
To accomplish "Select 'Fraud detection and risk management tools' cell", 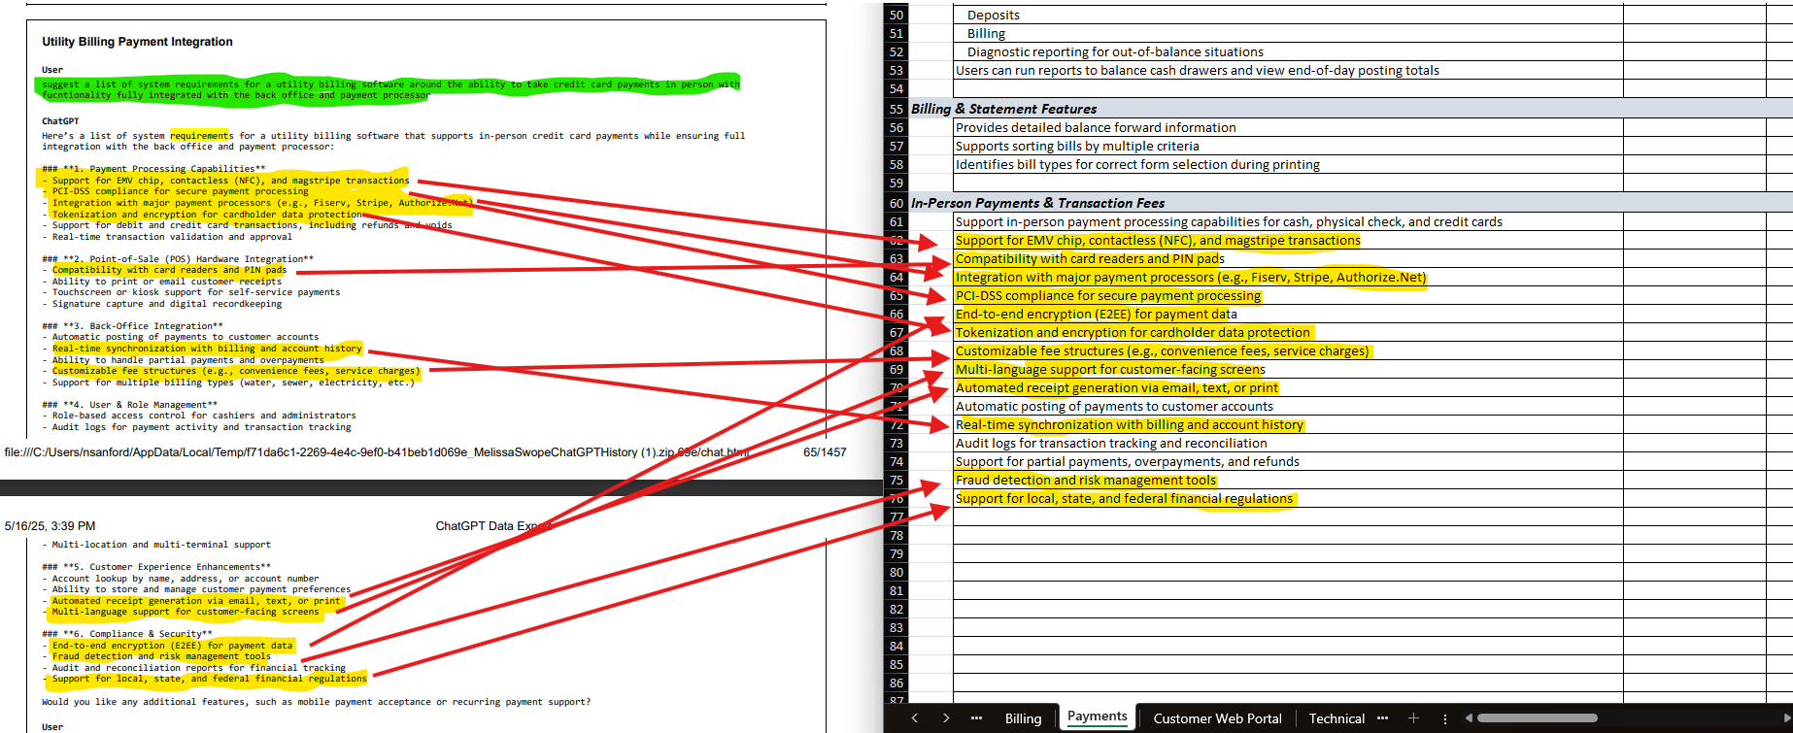I will (x=1085, y=481).
